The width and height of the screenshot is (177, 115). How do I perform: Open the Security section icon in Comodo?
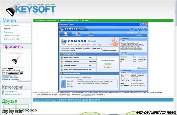point(78,33)
